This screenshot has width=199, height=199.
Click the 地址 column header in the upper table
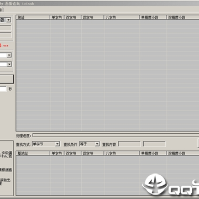[x=33, y=18]
